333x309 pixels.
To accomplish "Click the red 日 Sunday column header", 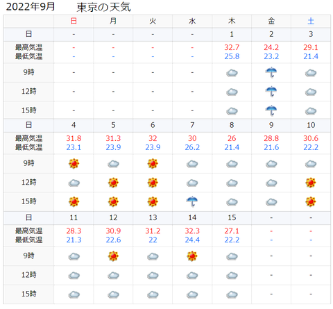I will click(74, 21).
